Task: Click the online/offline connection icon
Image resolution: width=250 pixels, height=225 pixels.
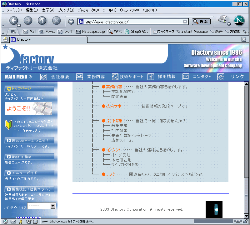Action: (x=238, y=221)
